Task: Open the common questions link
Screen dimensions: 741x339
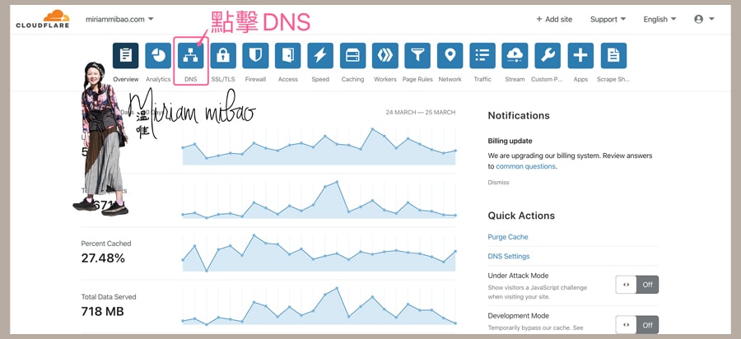Action: tap(525, 166)
